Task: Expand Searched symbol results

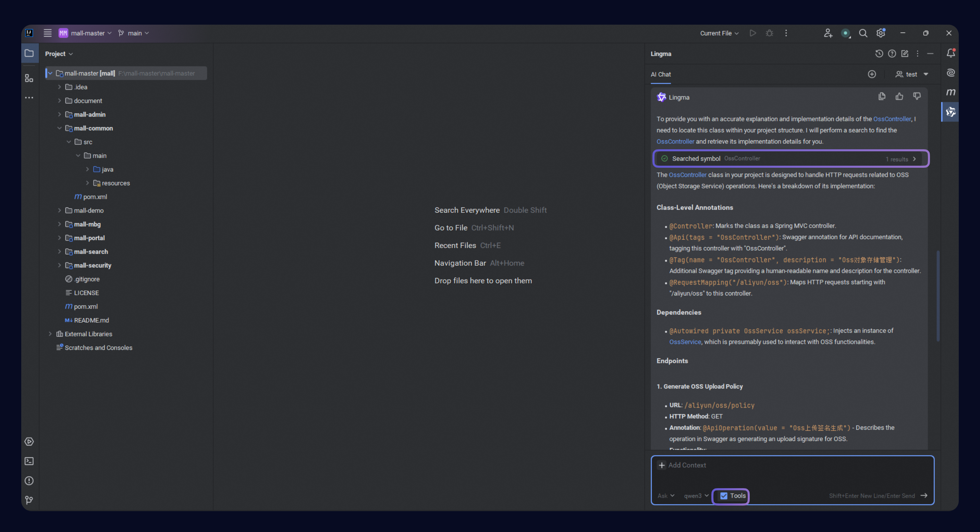Action: point(915,159)
